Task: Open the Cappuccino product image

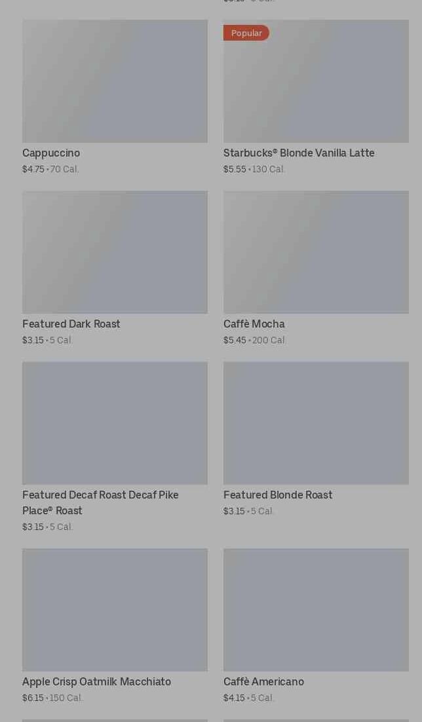Action: pos(115,81)
